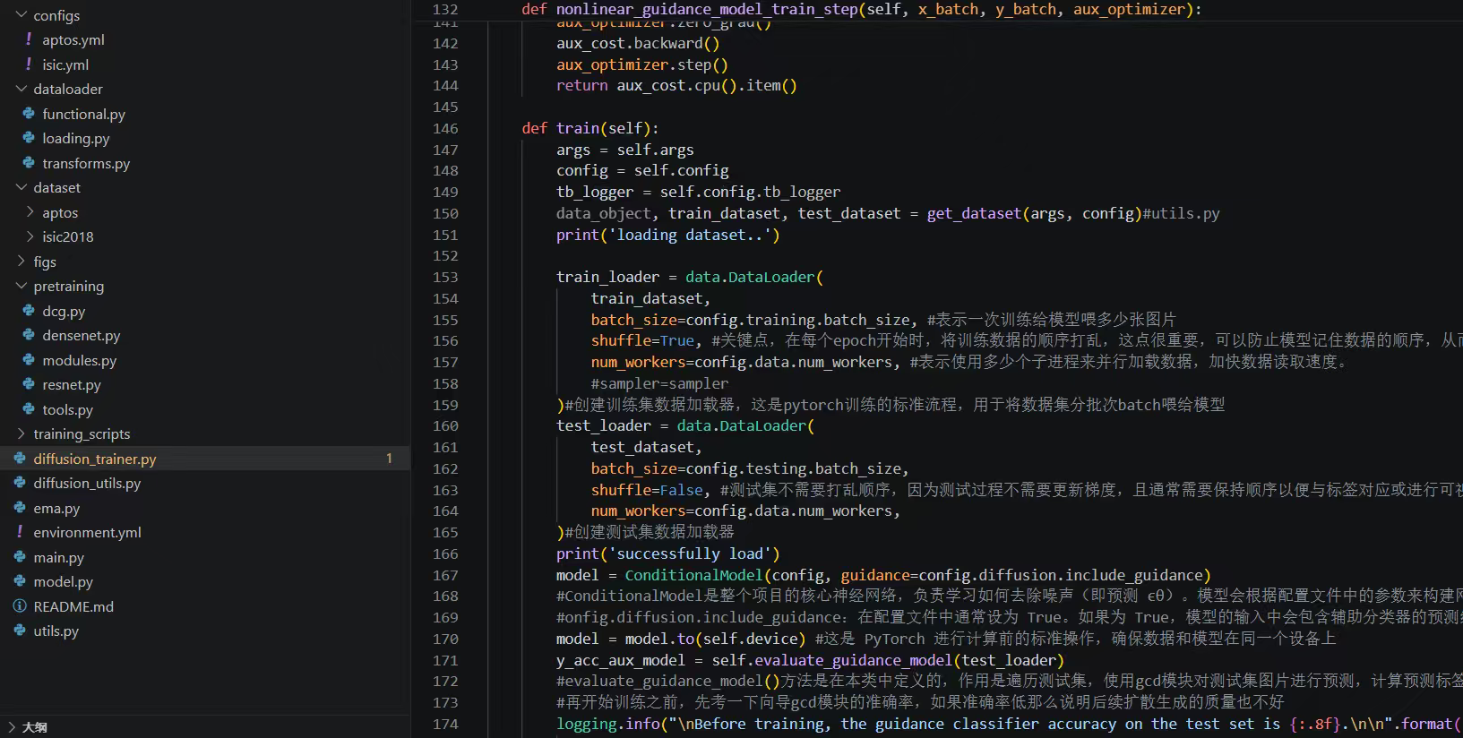Click evaluate_guidance_model call on line 171
The height and width of the screenshot is (738, 1463).
tap(853, 660)
